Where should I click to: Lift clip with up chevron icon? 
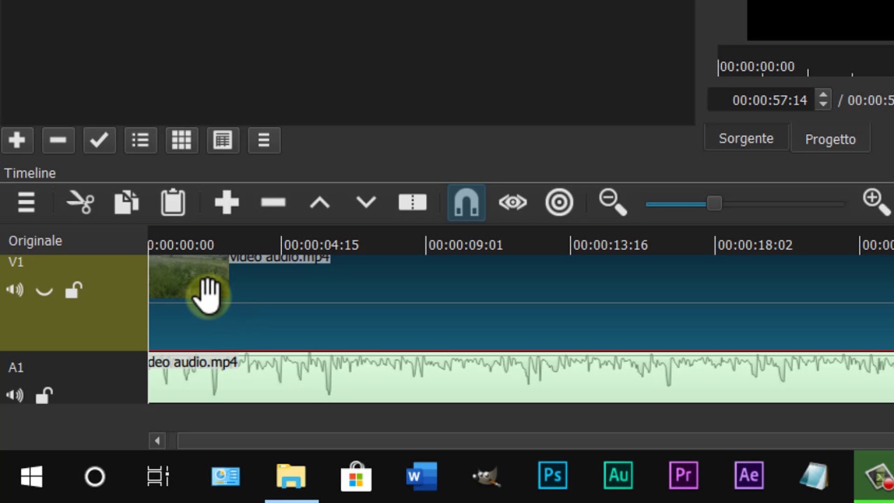click(320, 203)
